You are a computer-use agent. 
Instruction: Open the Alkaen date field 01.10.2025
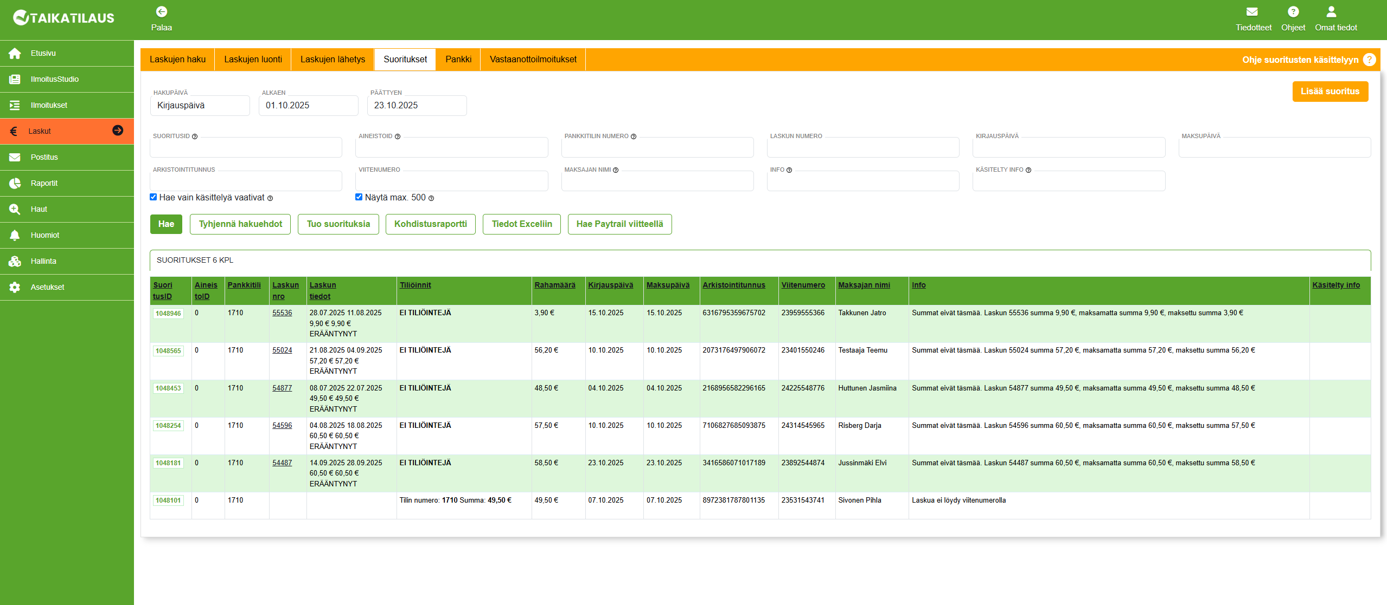click(x=308, y=106)
